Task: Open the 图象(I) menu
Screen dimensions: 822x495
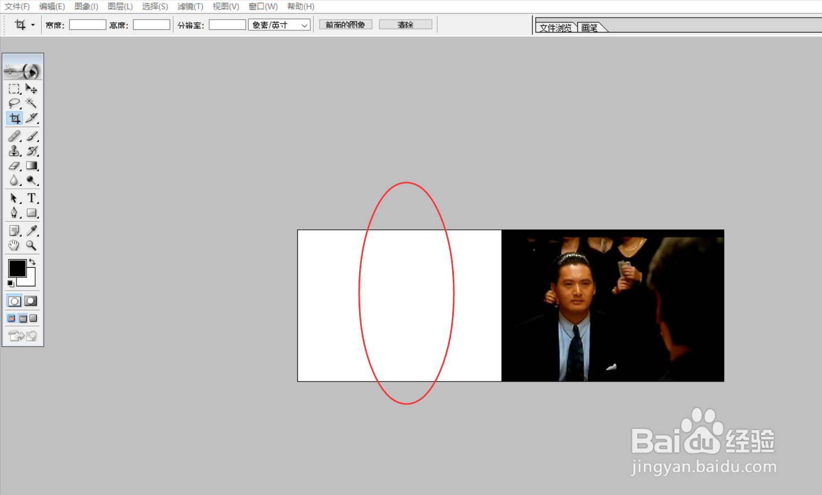Action: 86,6
